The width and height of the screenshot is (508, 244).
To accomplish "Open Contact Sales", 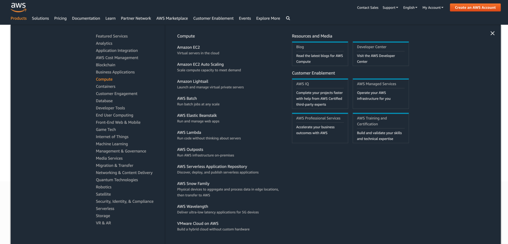I will pyautogui.click(x=368, y=7).
